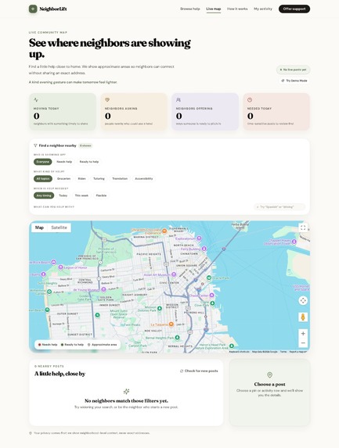Viewport: 339px width, 448px height.
Task: Select the Ready to help filter chip
Action: [x=89, y=162]
